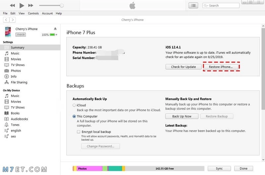
Task: Open the seo playlist icon
Action: point(7,136)
